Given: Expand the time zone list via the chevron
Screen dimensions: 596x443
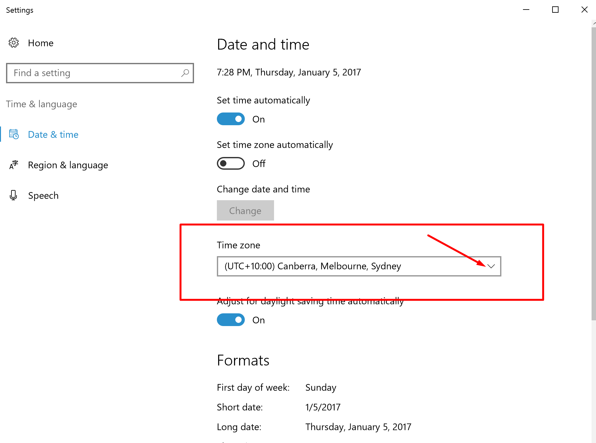Looking at the screenshot, I should point(491,266).
